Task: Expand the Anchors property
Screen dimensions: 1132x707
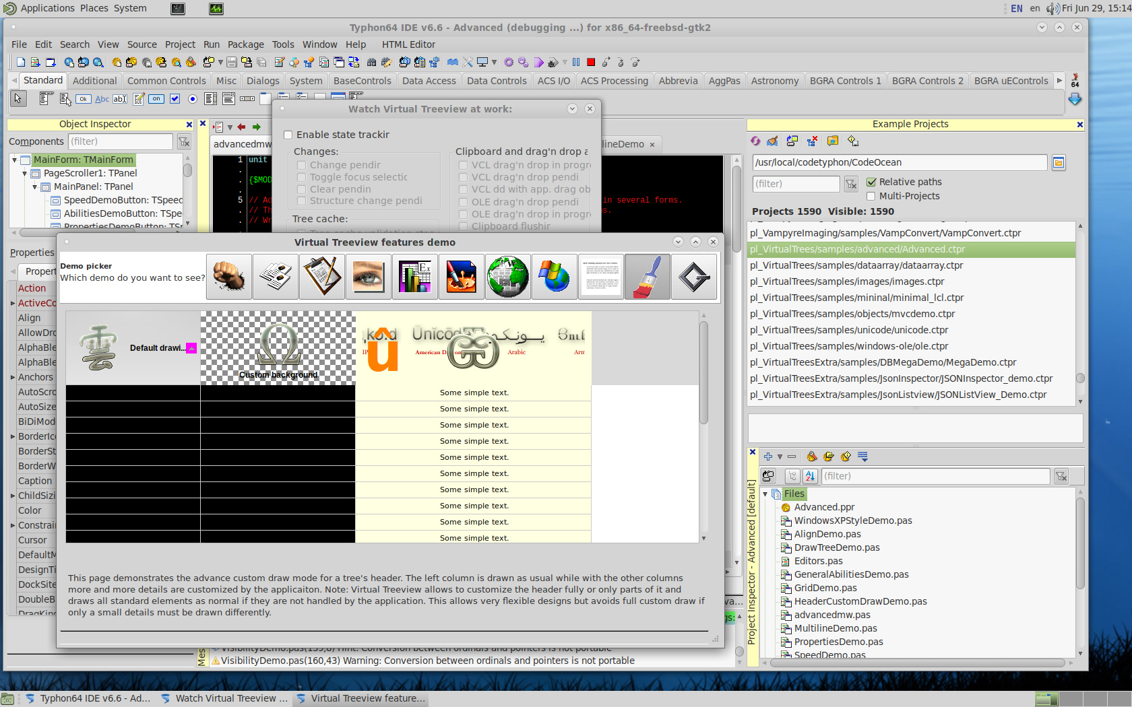Action: pyautogui.click(x=13, y=377)
